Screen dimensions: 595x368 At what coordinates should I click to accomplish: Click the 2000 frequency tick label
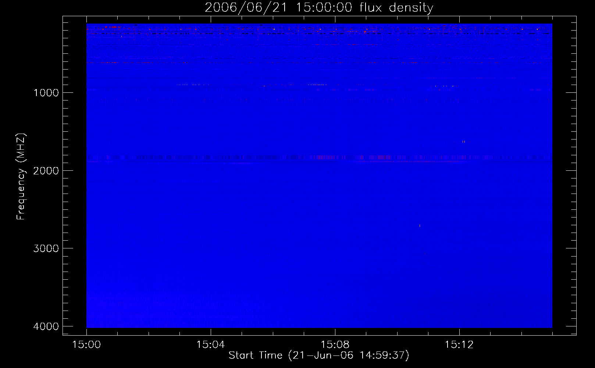tap(46, 171)
